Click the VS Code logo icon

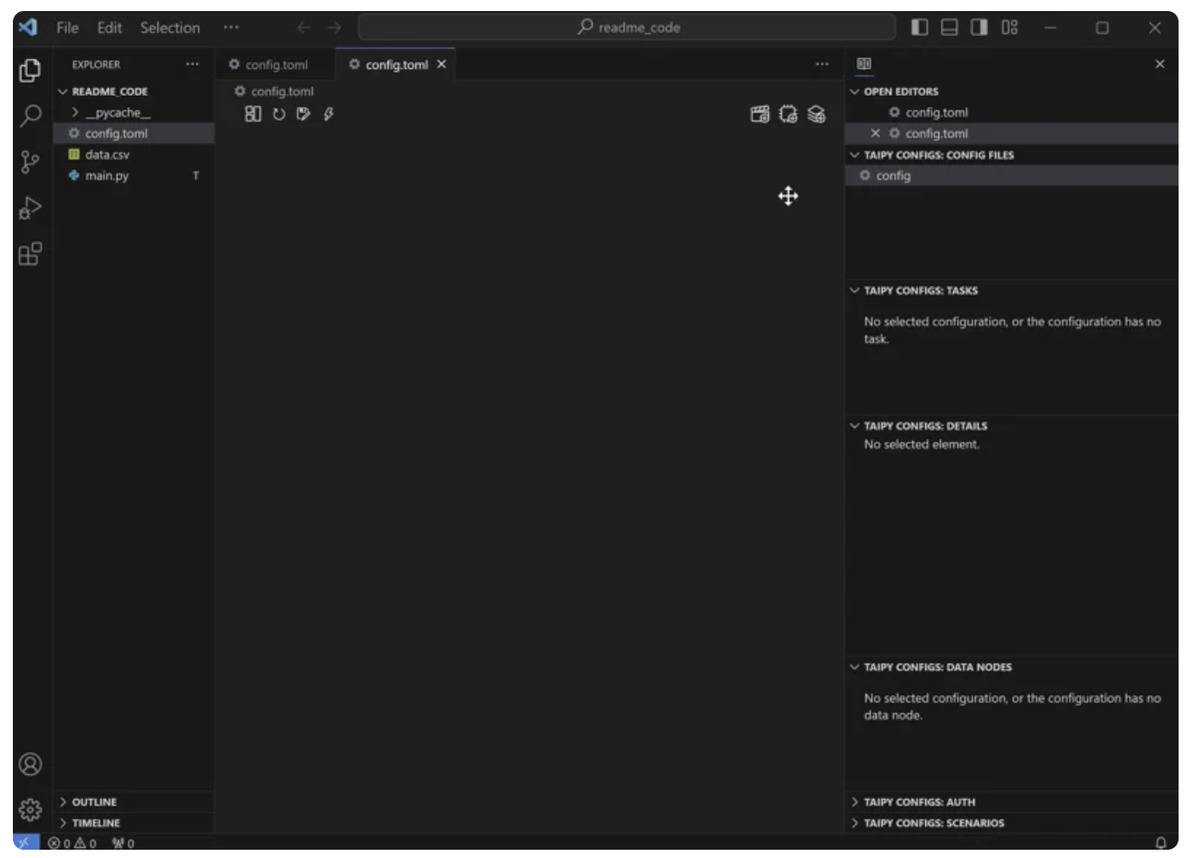pos(28,28)
